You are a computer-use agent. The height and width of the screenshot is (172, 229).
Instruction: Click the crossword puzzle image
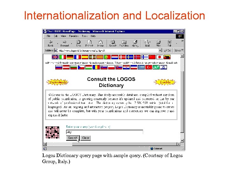pyautogui.click(x=52, y=133)
